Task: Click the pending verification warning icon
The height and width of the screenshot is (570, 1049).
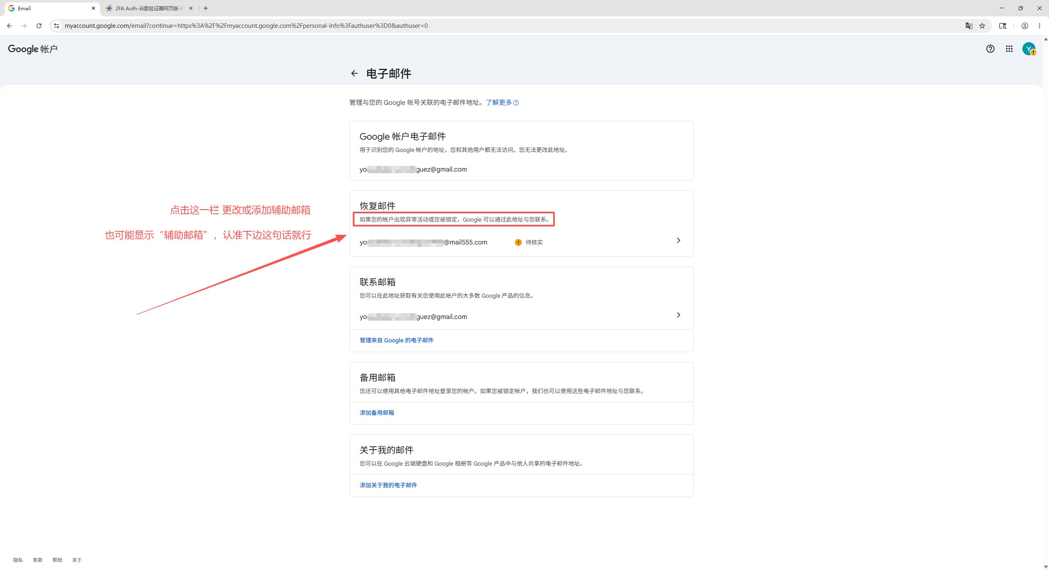Action: pyautogui.click(x=518, y=242)
